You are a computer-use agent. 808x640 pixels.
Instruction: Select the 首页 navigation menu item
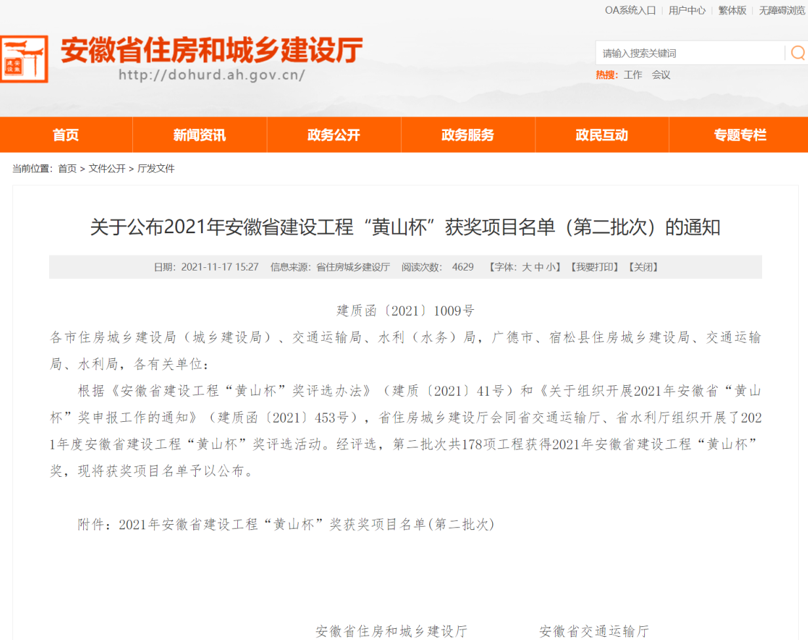(66, 135)
